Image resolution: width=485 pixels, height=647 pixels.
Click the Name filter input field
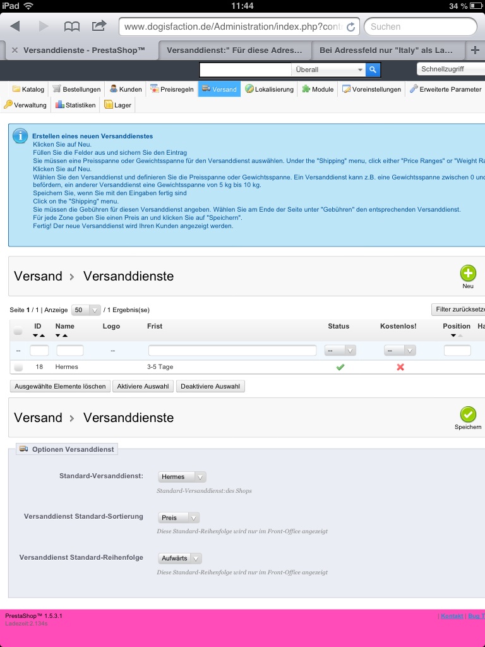click(69, 351)
